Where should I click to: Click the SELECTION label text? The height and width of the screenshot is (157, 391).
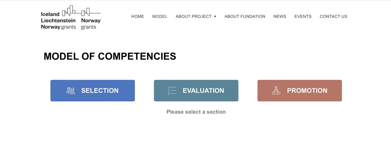100,90
